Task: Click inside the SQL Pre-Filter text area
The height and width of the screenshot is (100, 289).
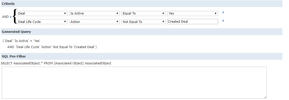Action: [134, 83]
